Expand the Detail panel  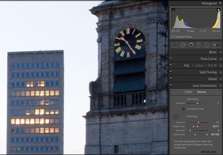tap(220, 79)
